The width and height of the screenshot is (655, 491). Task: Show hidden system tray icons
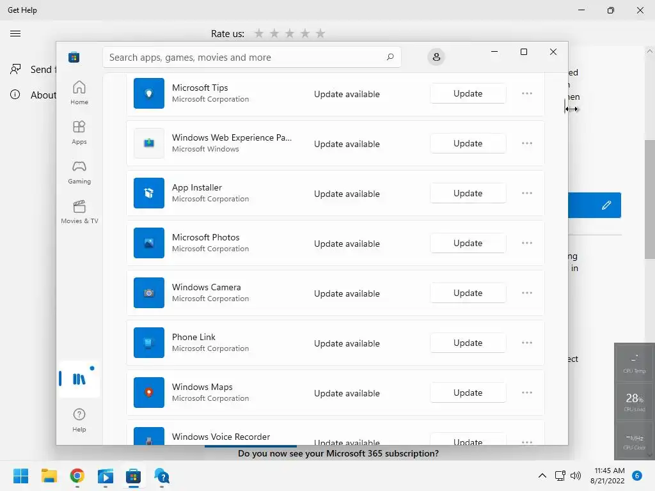(x=542, y=476)
